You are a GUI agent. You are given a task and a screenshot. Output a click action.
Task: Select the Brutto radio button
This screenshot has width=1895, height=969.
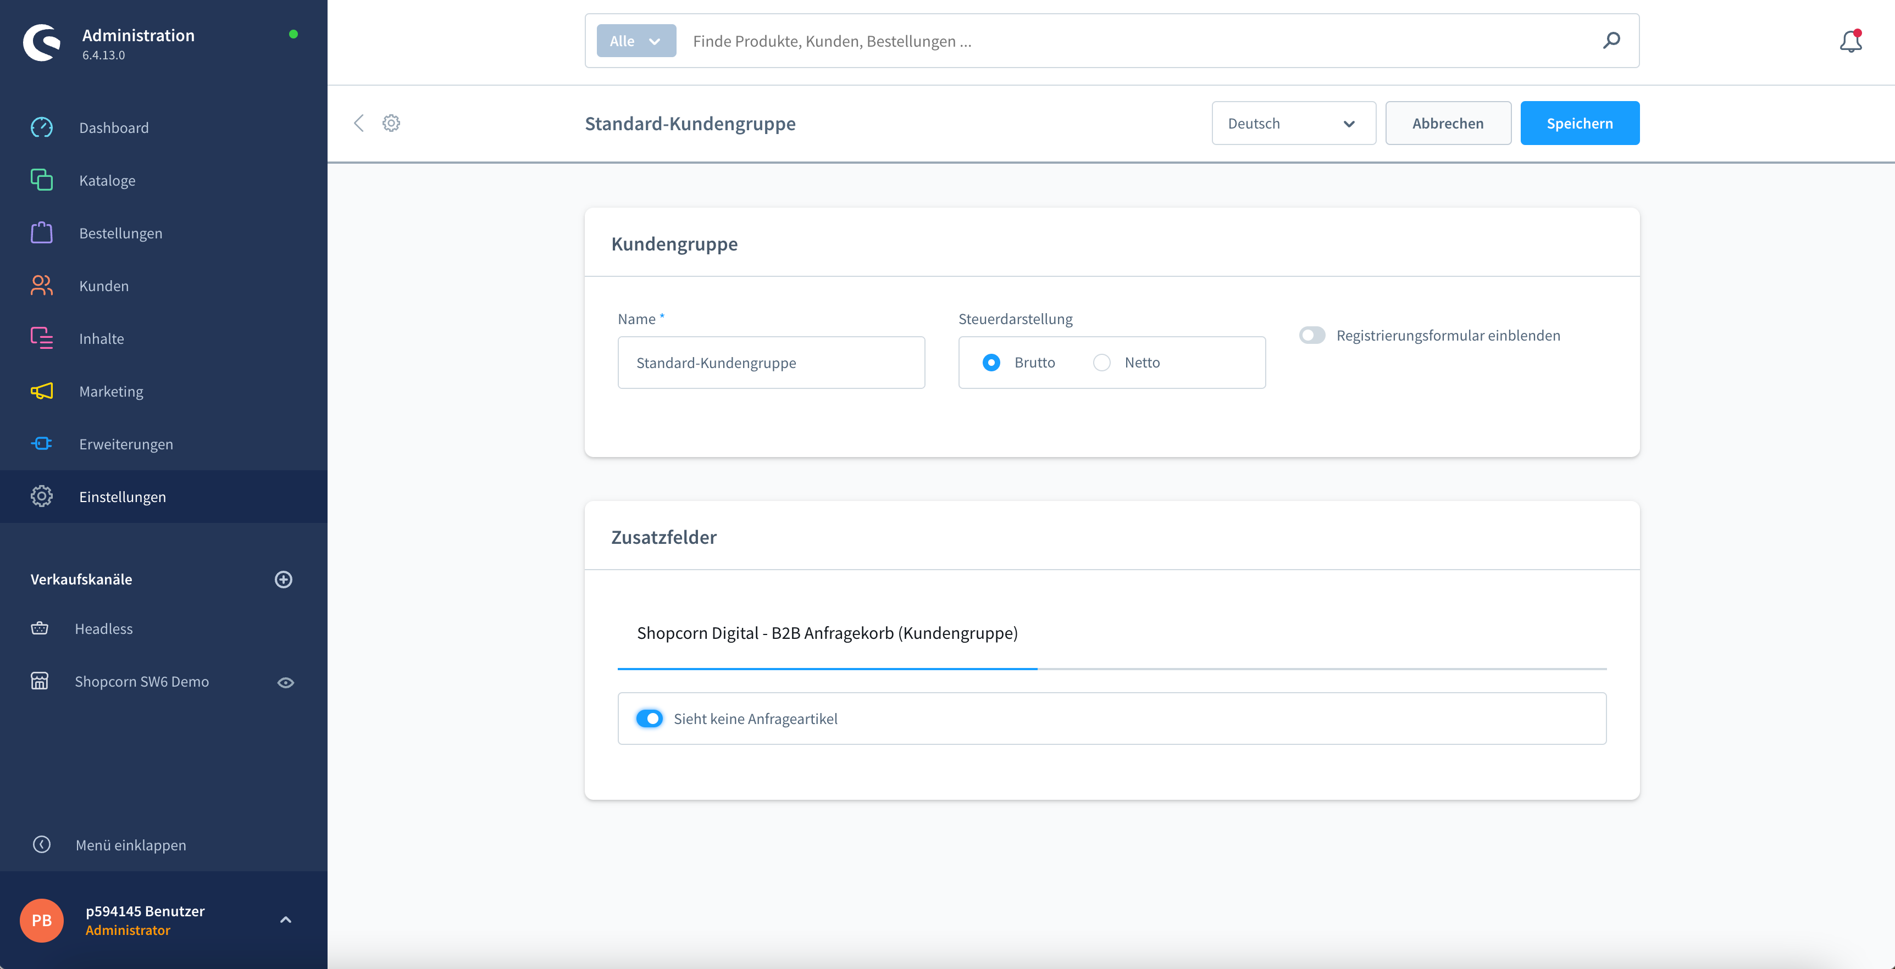991,363
